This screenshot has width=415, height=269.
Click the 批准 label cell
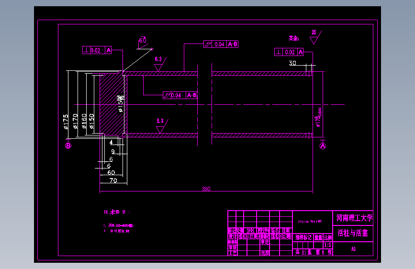click(x=265, y=253)
